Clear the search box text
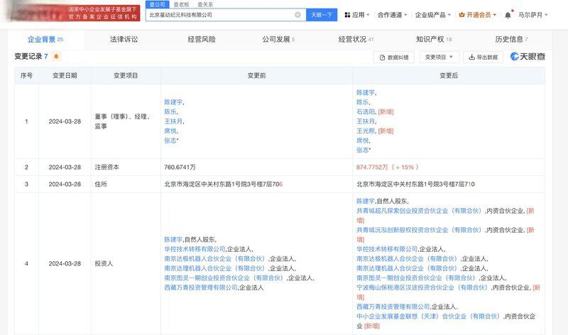This screenshot has height=335, width=568. [x=297, y=14]
